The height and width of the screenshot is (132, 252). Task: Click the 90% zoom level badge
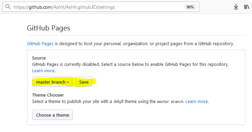pos(190,7)
